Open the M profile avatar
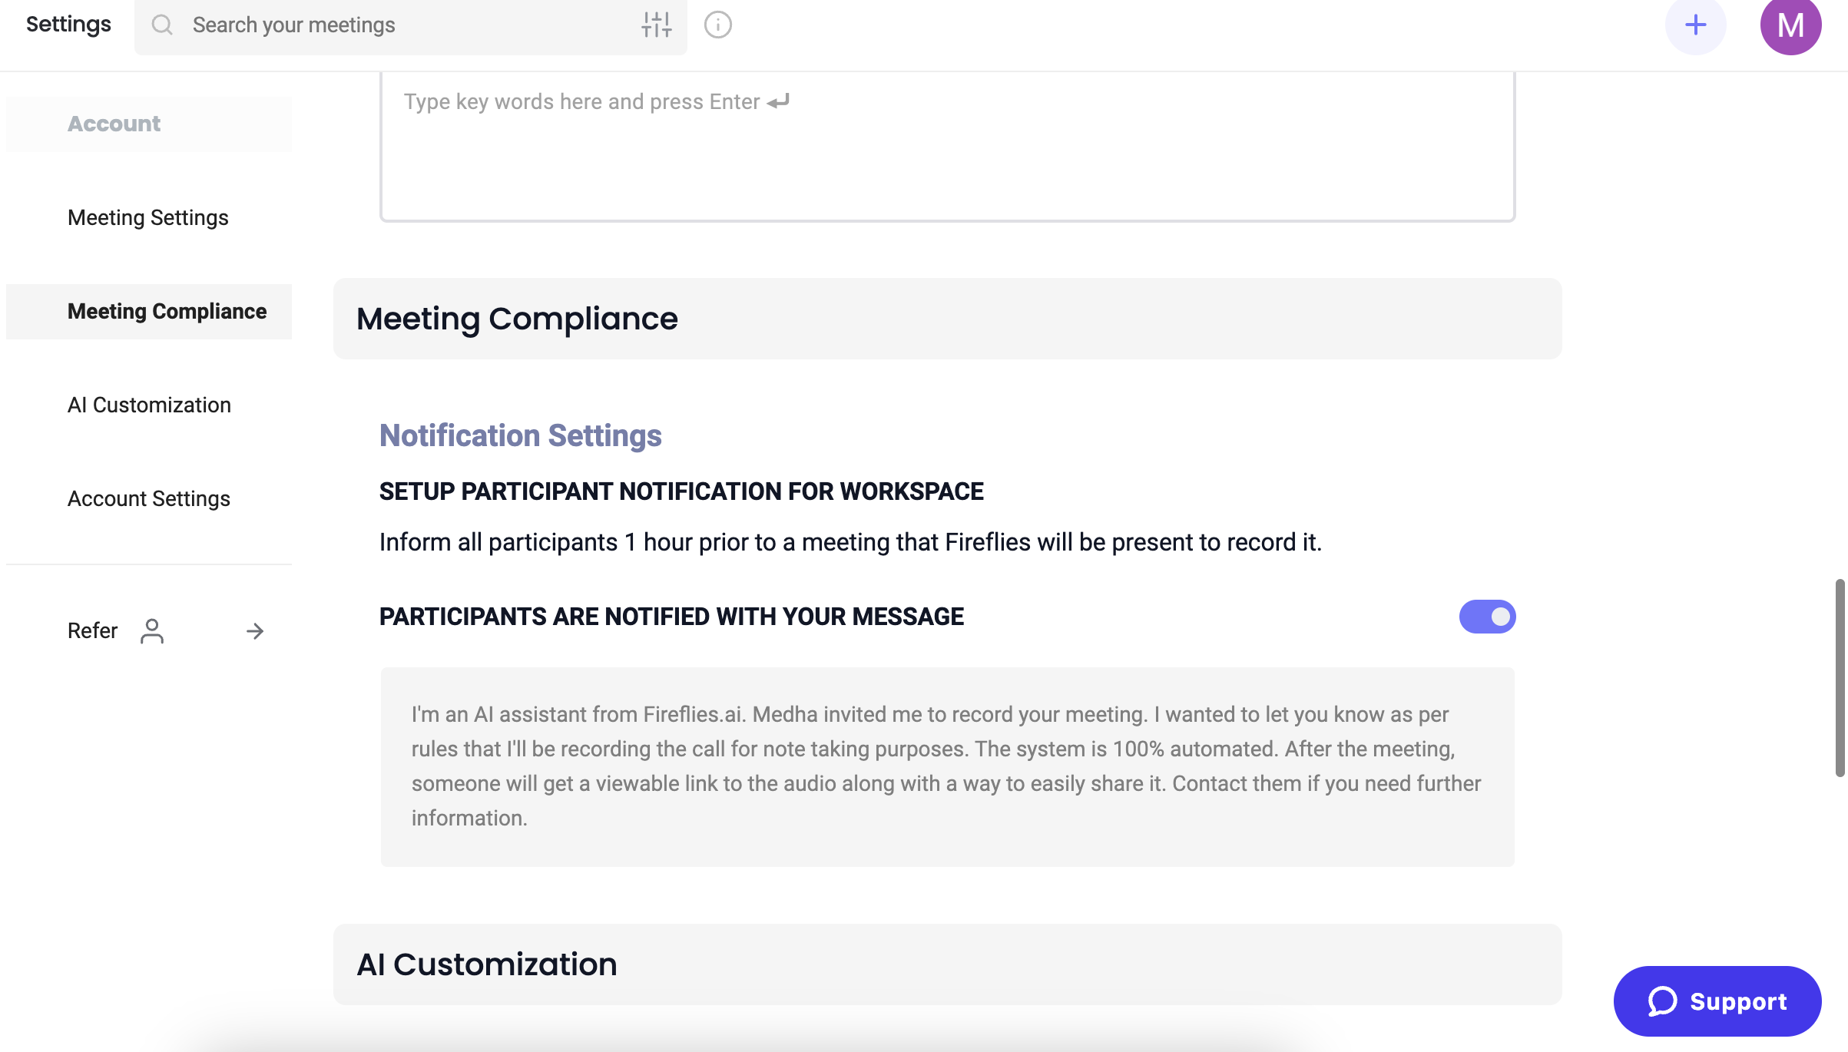 click(x=1792, y=25)
